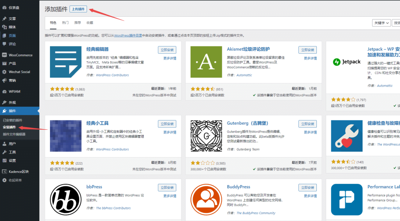This screenshot has height=221, width=400.
Task: Click the WooCommerce icon in sidebar
Action: tap(4, 55)
